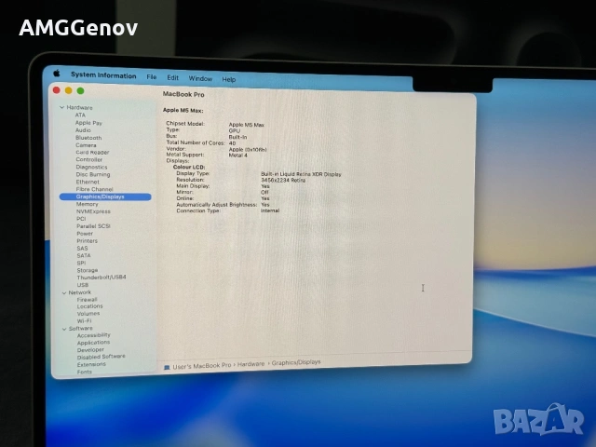Select Volumes under Network
Screen dimensions: 596x447
tap(88, 314)
